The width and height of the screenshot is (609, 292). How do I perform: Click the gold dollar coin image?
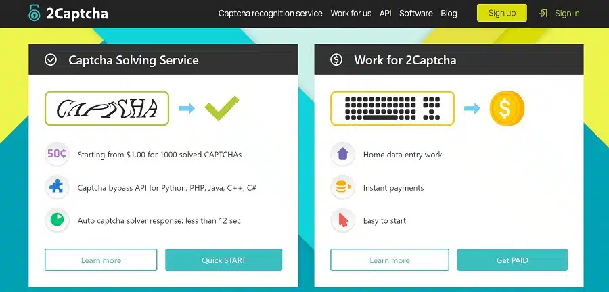[506, 108]
